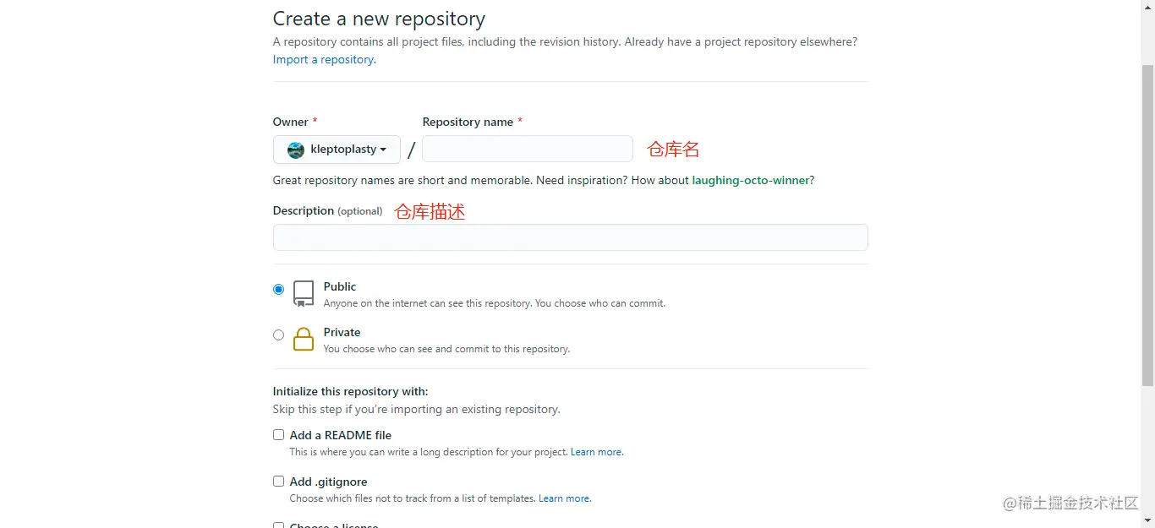Click the yellow private lock icon
This screenshot has height=528, width=1155.
click(x=304, y=339)
